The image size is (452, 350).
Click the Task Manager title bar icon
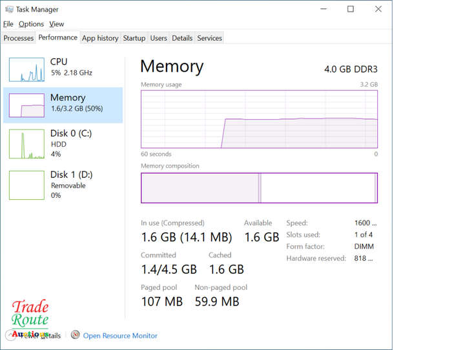[x=9, y=9]
